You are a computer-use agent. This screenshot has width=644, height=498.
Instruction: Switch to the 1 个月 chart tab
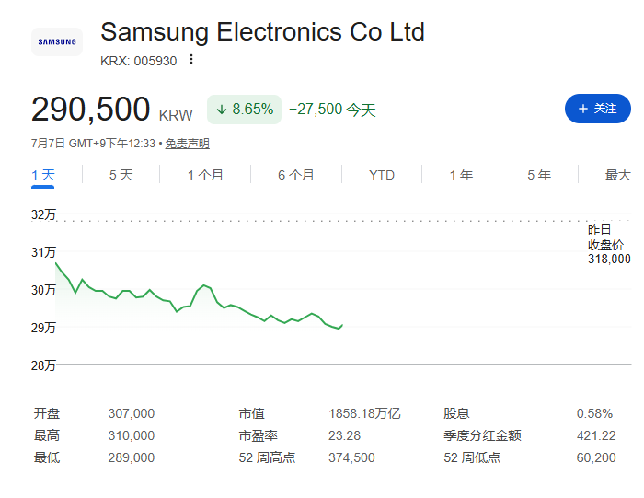click(205, 175)
